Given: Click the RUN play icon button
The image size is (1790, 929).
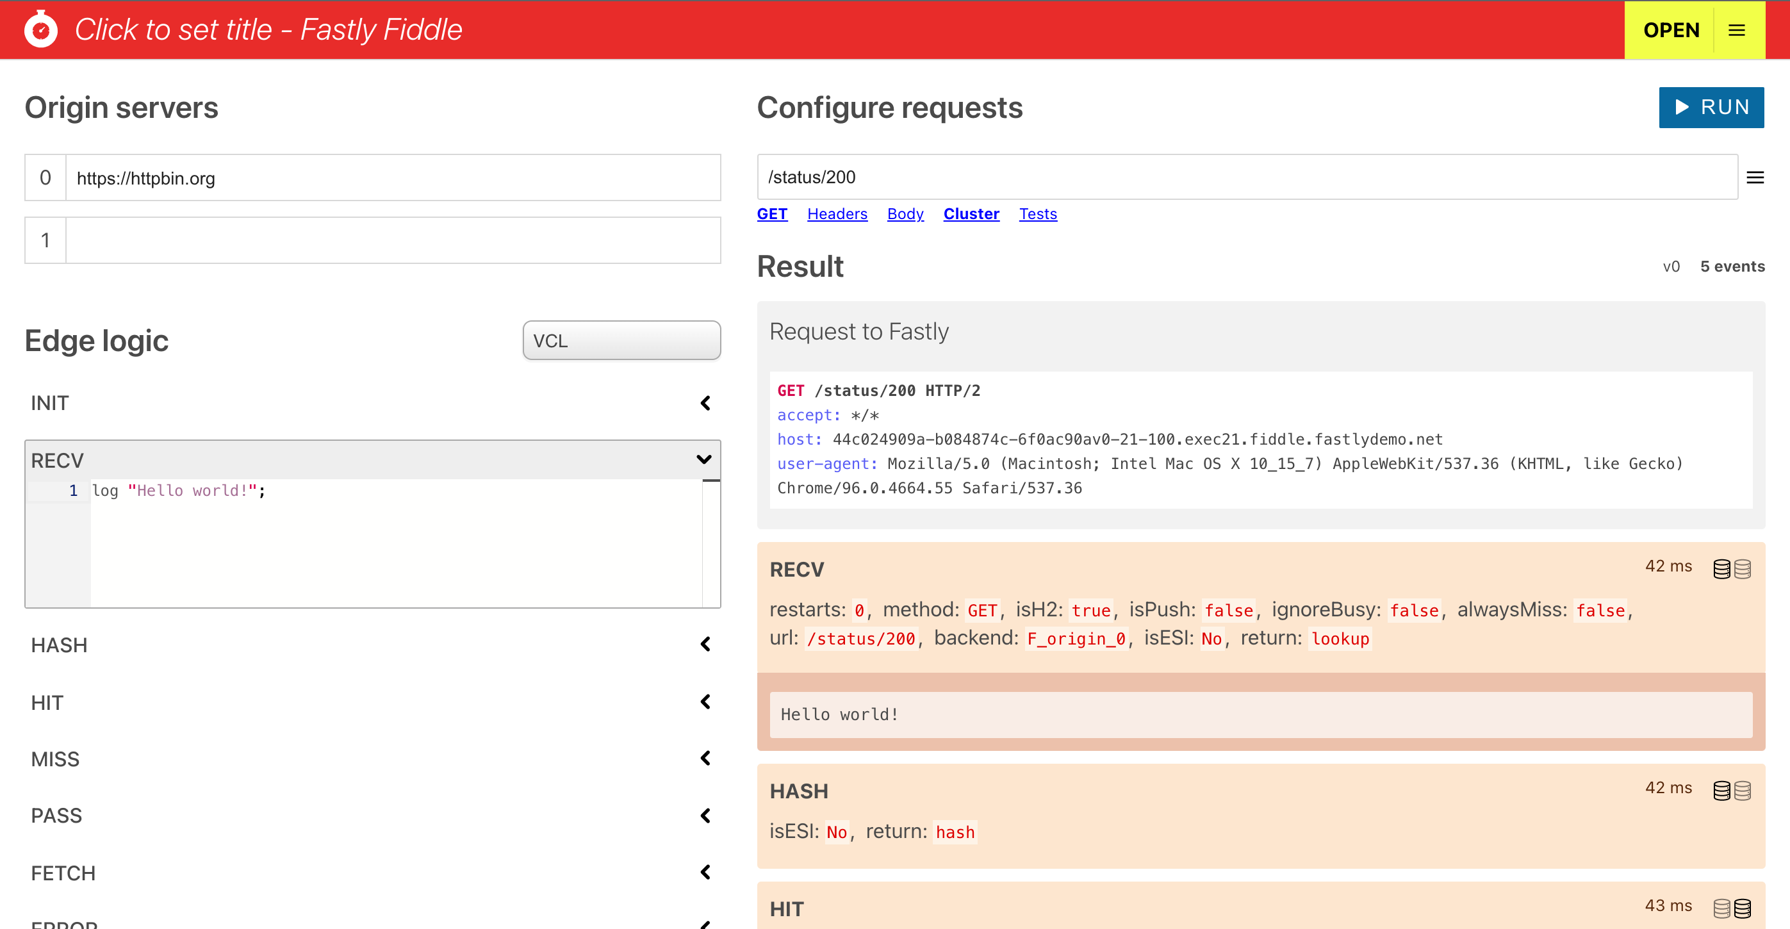Looking at the screenshot, I should (x=1682, y=107).
